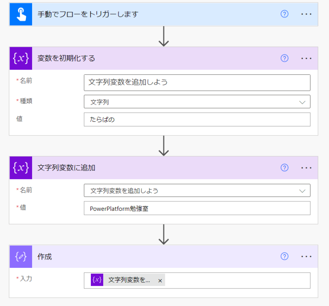Collapse the 作成 card by its title

[x=45, y=257]
